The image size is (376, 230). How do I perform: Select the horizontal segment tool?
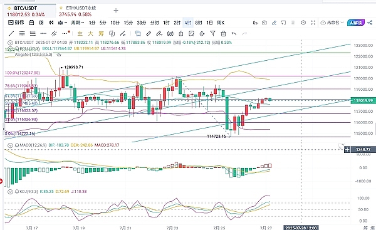coord(43,33)
